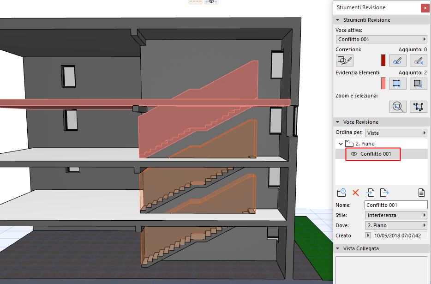Screen dimensions: 431x284
Task: Delete entry with the red X icon
Action: click(356, 193)
